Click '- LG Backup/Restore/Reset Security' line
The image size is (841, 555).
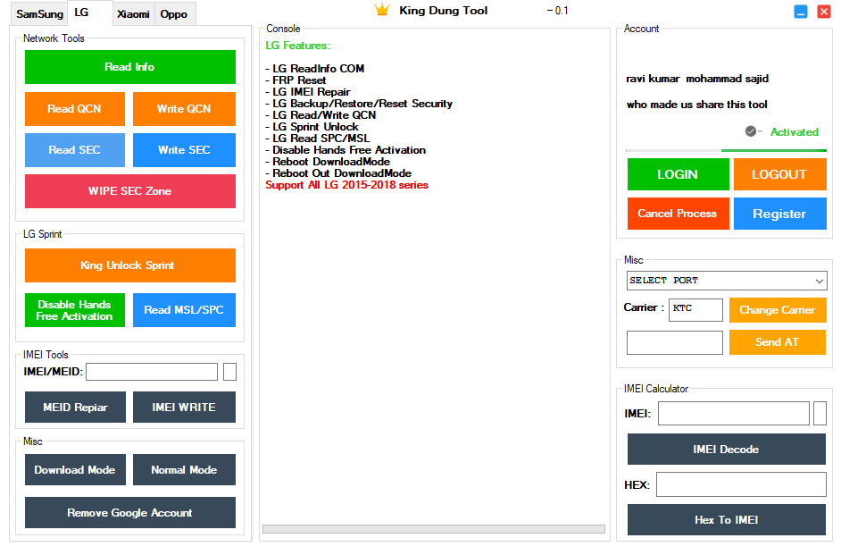359,104
